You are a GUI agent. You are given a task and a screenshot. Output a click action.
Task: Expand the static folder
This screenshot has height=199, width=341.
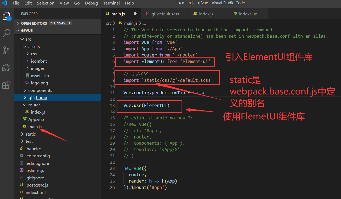tap(30, 134)
